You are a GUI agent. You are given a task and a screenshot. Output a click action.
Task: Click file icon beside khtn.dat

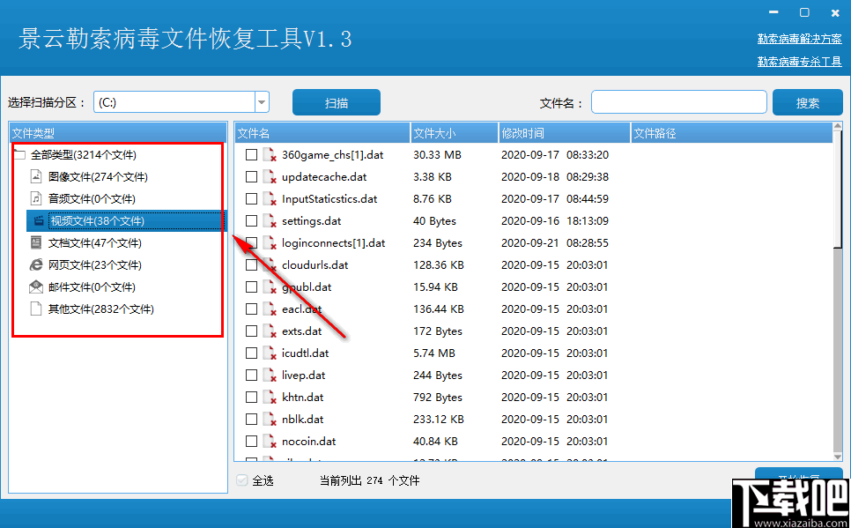270,397
